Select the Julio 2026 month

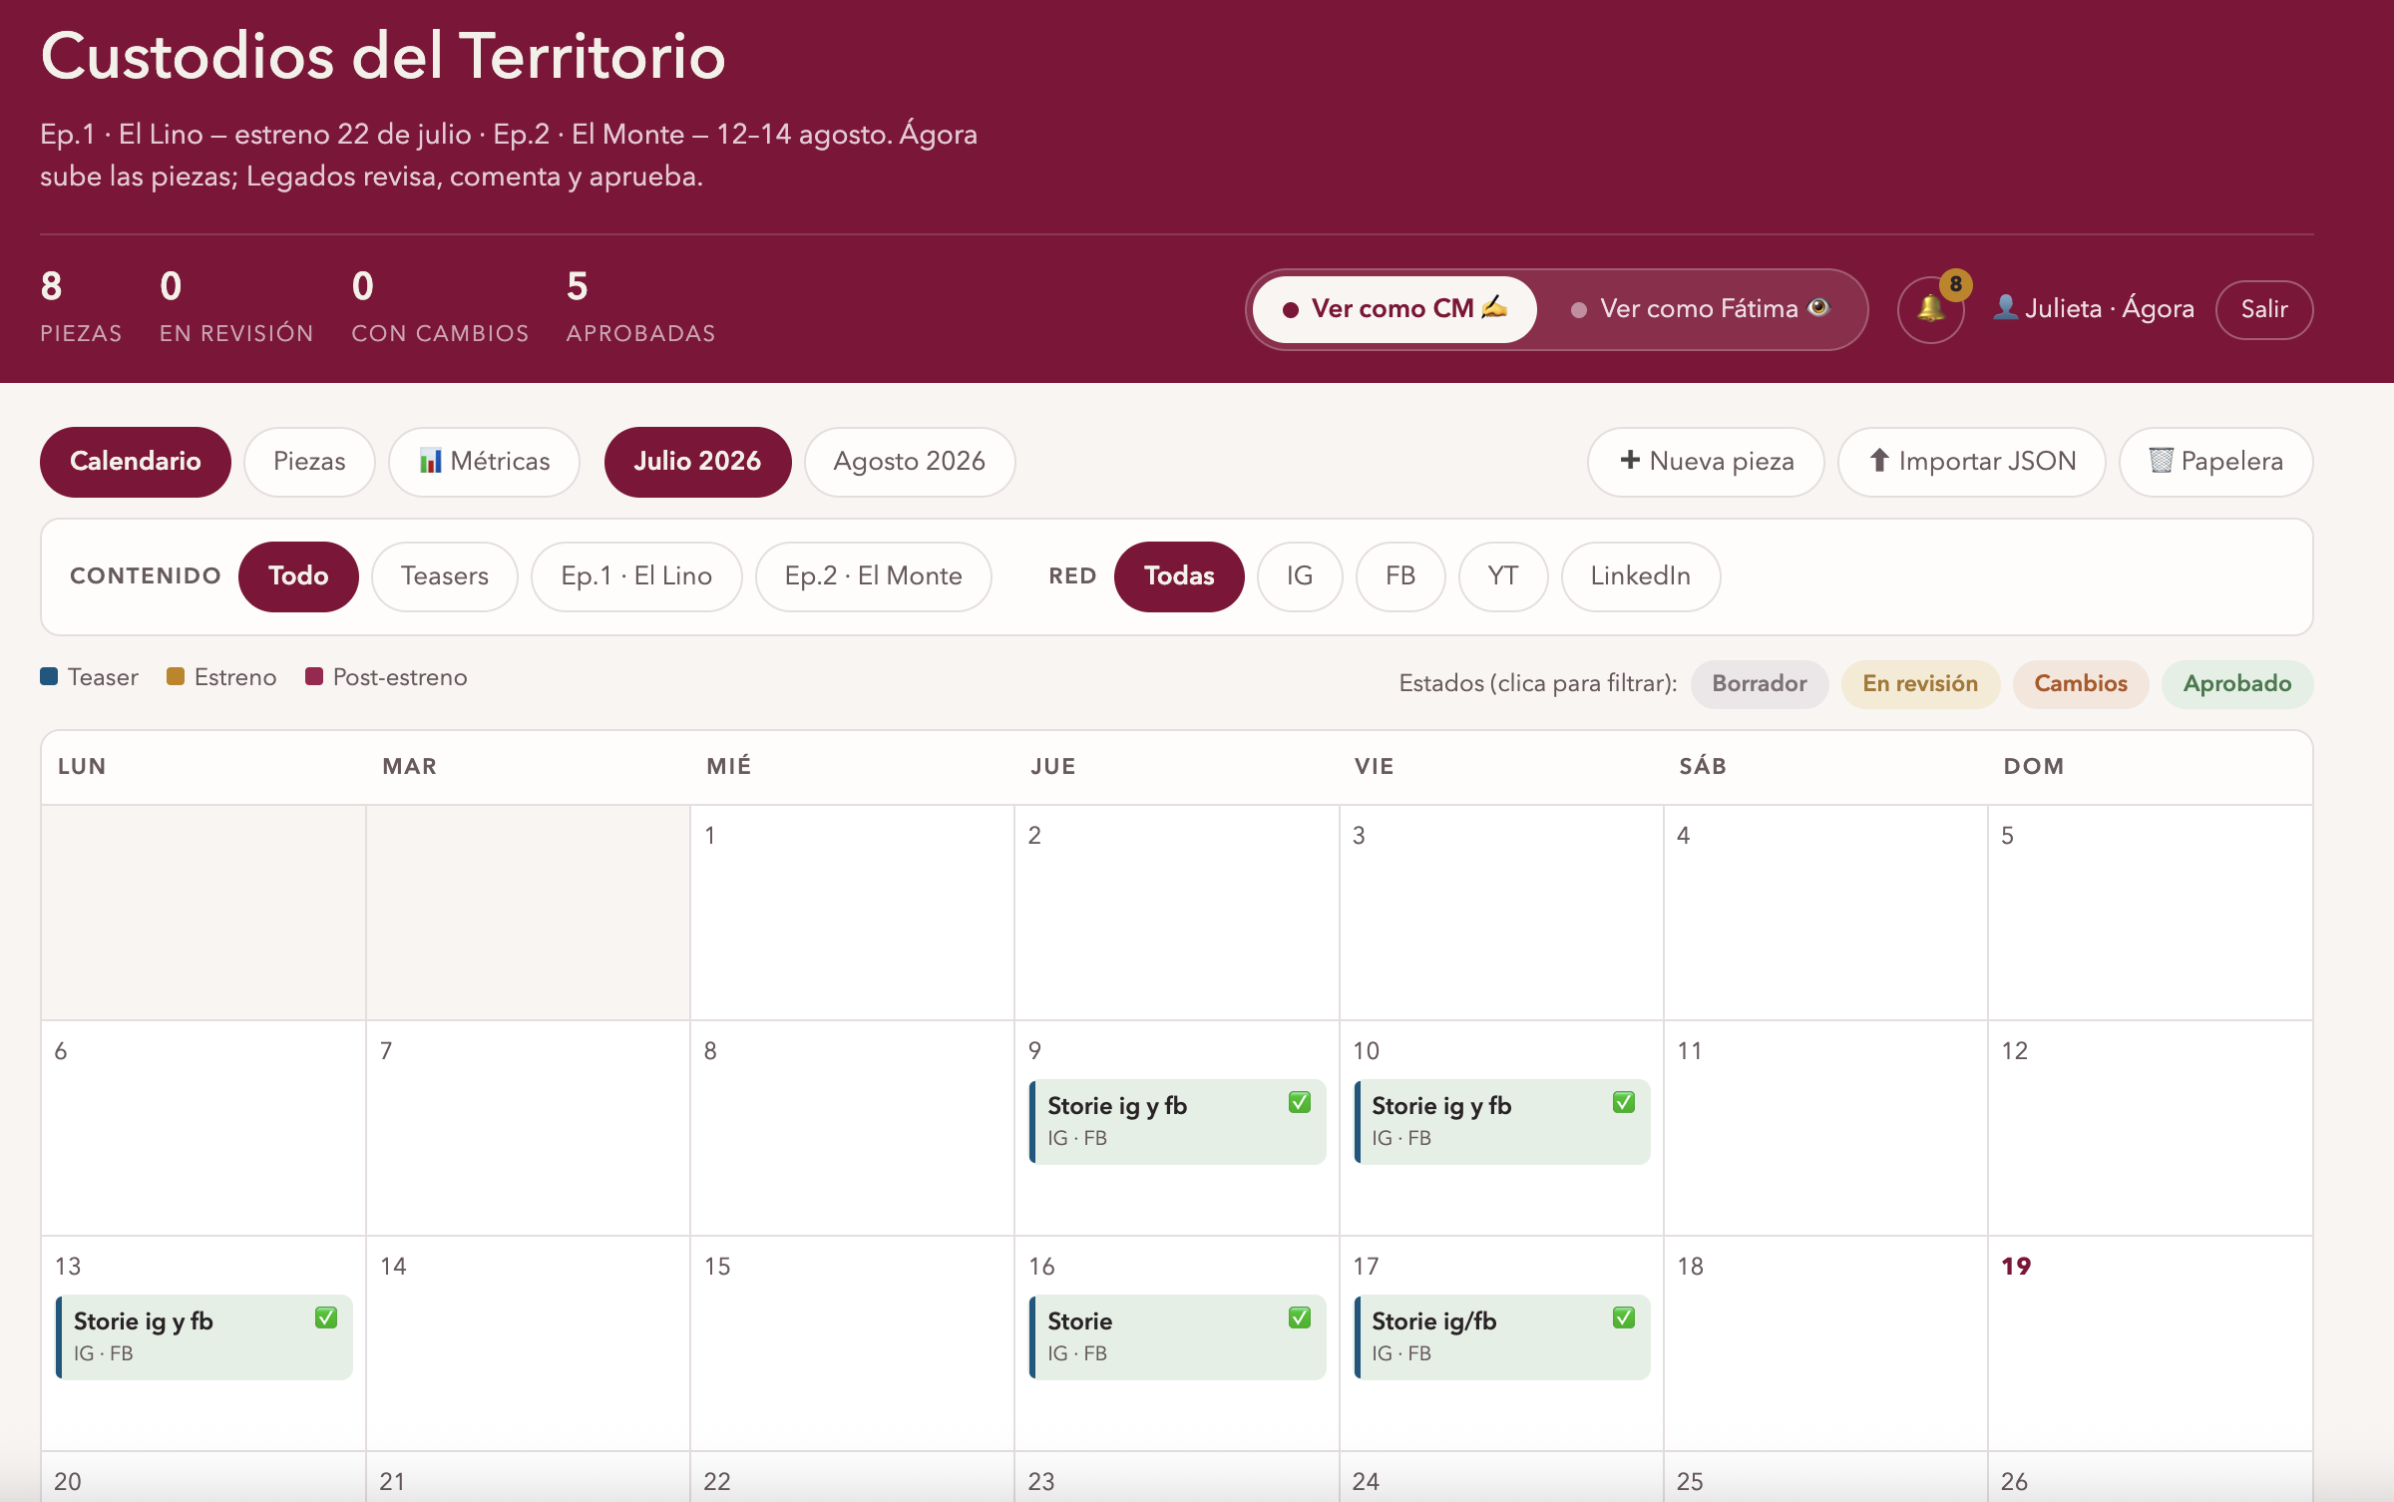[697, 462]
